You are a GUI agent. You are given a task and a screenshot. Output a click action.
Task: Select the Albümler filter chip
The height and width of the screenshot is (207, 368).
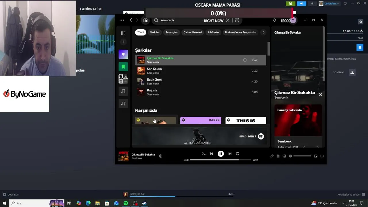pyautogui.click(x=213, y=32)
